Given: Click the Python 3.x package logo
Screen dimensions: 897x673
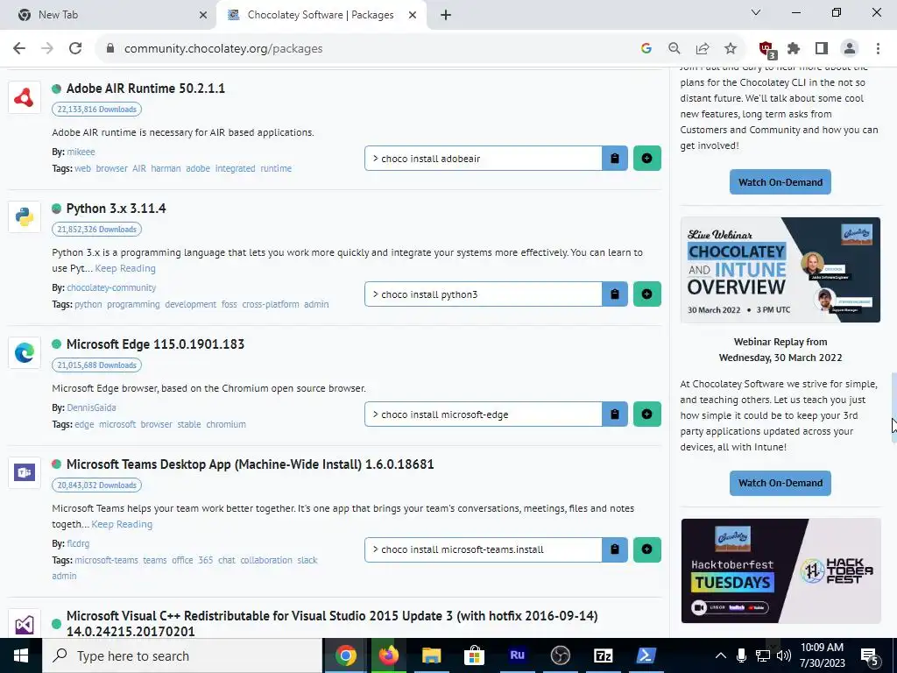Looking at the screenshot, I should click(24, 217).
